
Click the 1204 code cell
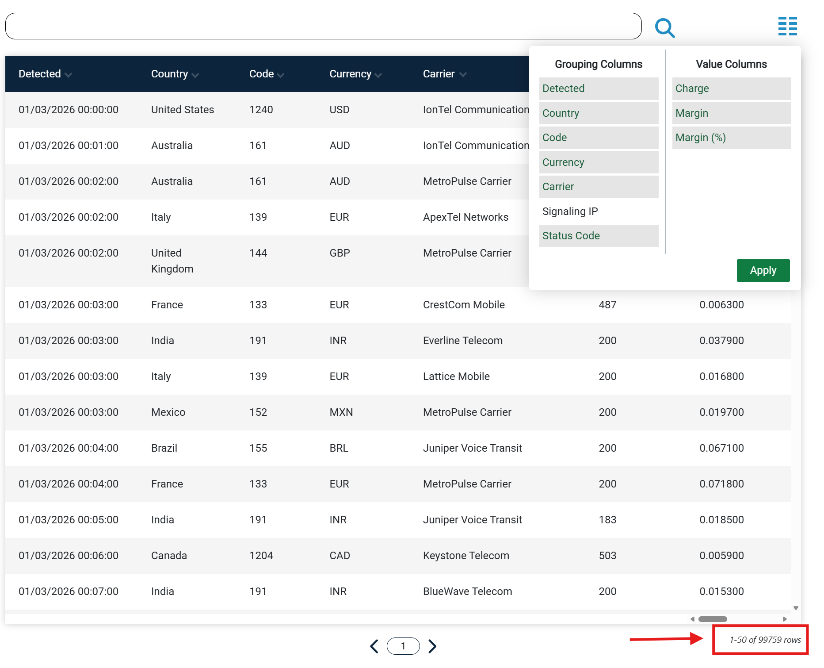tap(261, 556)
